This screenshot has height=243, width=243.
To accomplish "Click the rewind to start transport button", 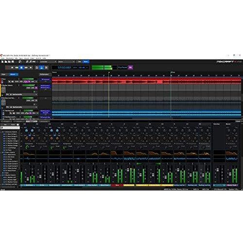I will point(12,68).
